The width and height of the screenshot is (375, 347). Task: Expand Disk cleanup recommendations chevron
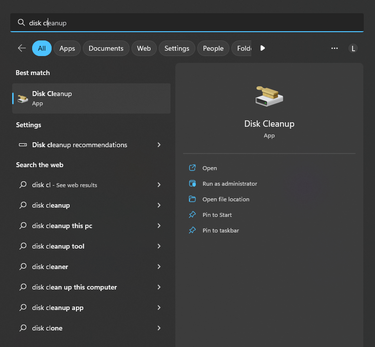pyautogui.click(x=159, y=145)
